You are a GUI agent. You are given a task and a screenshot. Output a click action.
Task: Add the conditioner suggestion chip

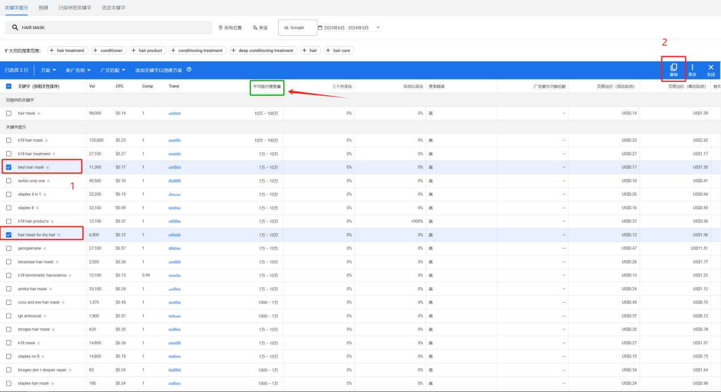[108, 51]
